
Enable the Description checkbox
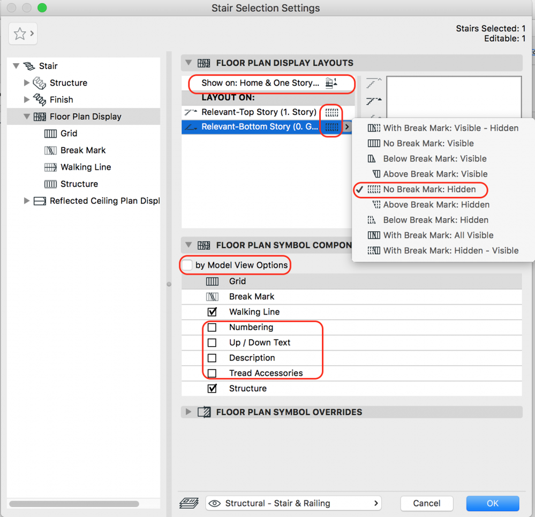pyautogui.click(x=212, y=358)
